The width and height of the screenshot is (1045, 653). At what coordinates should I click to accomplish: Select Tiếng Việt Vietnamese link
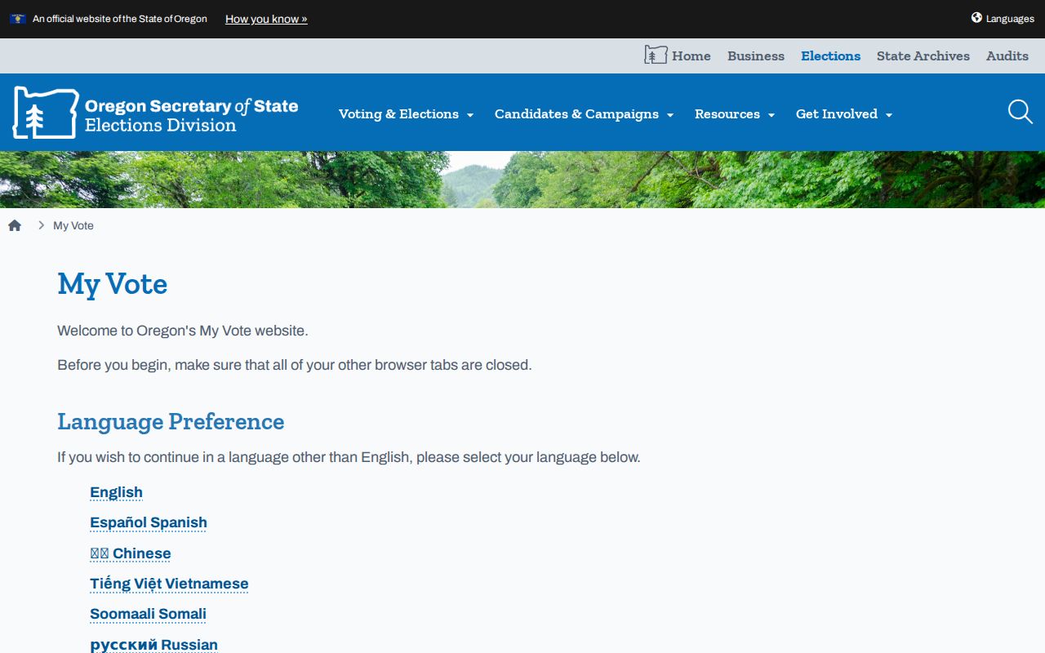169,584
